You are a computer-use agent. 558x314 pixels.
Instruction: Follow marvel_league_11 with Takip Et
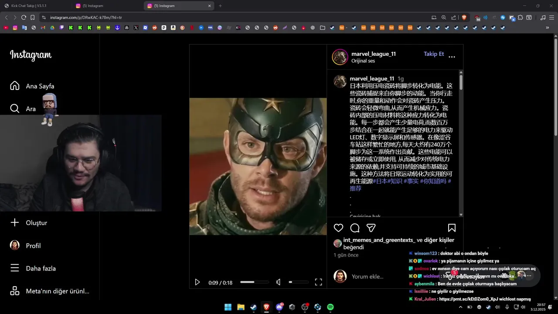(434, 54)
